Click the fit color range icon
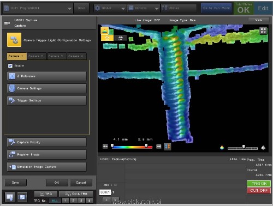This screenshot has width=273, height=206. tap(159, 147)
